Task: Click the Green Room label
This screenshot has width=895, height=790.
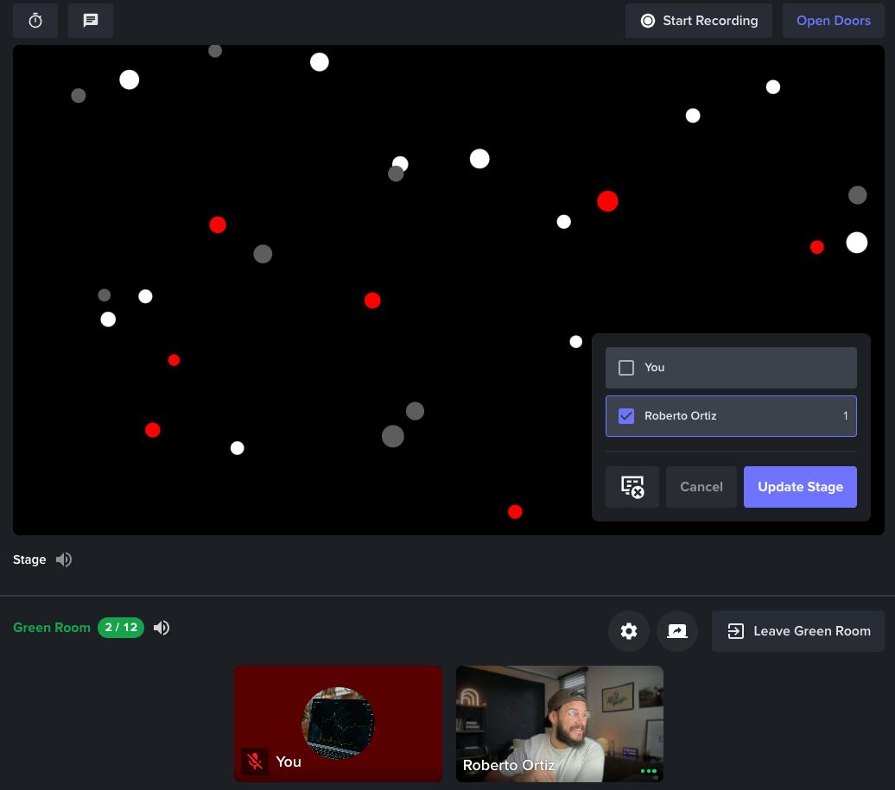Action: click(x=52, y=628)
